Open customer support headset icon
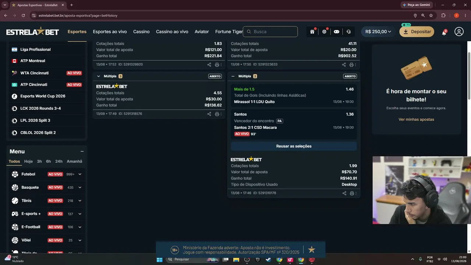The width and height of the screenshot is (471, 265). pos(348,32)
